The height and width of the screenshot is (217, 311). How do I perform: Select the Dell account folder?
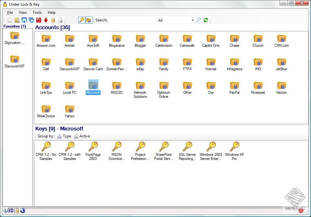[46, 65]
